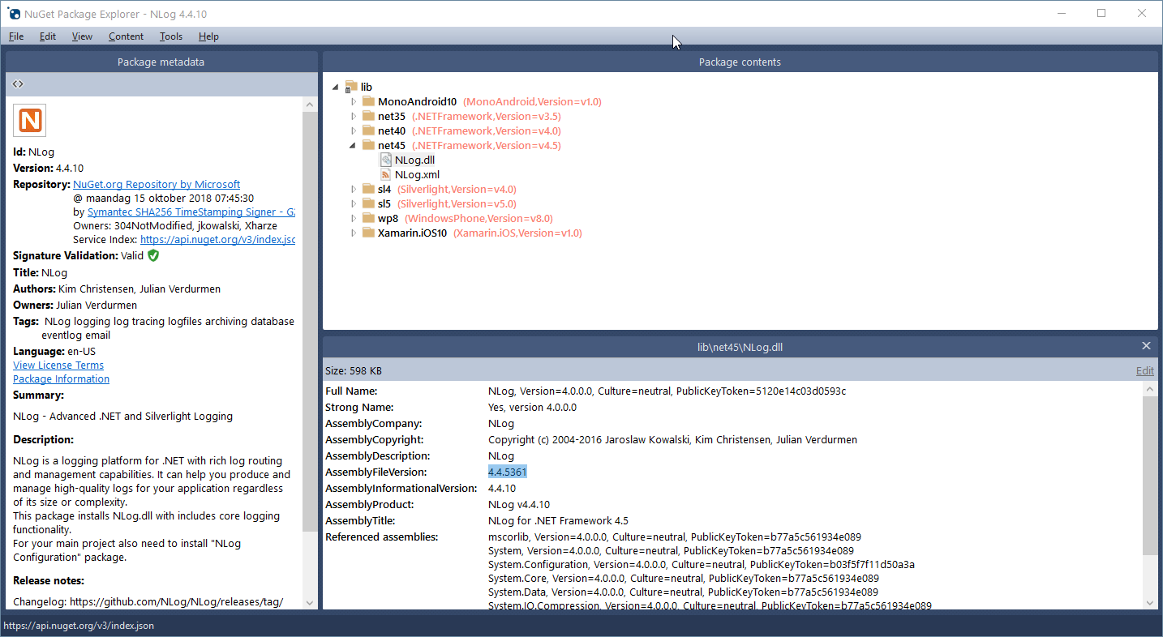Image resolution: width=1163 pixels, height=637 pixels.
Task: Click the View License Terms link
Action: pos(58,365)
